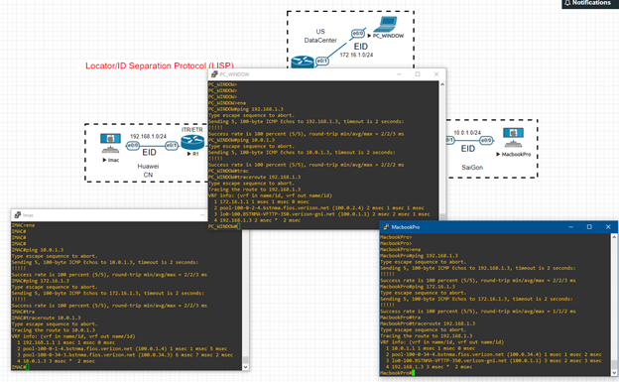Click the scroll up arrow in MacbookPro terminal
The height and width of the screenshot is (382, 619).
[614, 236]
